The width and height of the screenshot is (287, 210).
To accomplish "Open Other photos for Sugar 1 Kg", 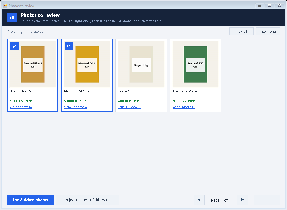I will pos(129,107).
